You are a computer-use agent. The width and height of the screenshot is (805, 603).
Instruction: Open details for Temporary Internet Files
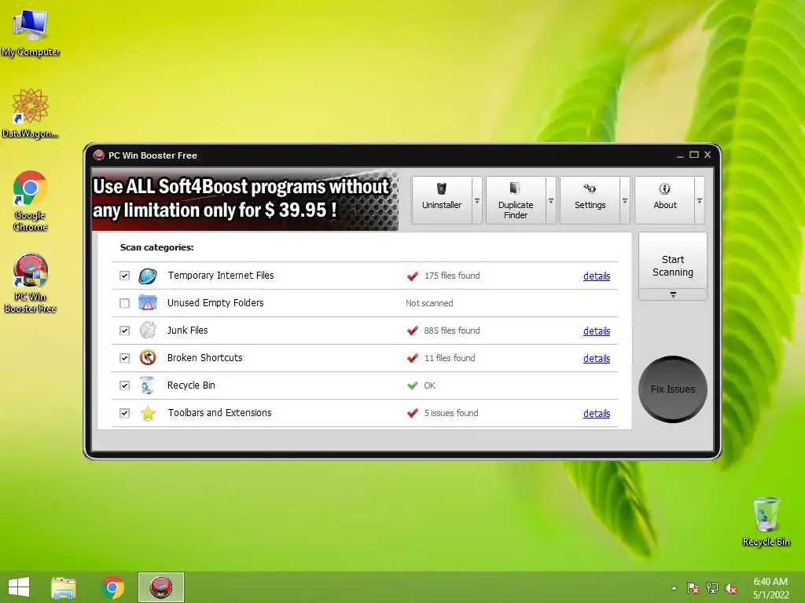click(597, 276)
